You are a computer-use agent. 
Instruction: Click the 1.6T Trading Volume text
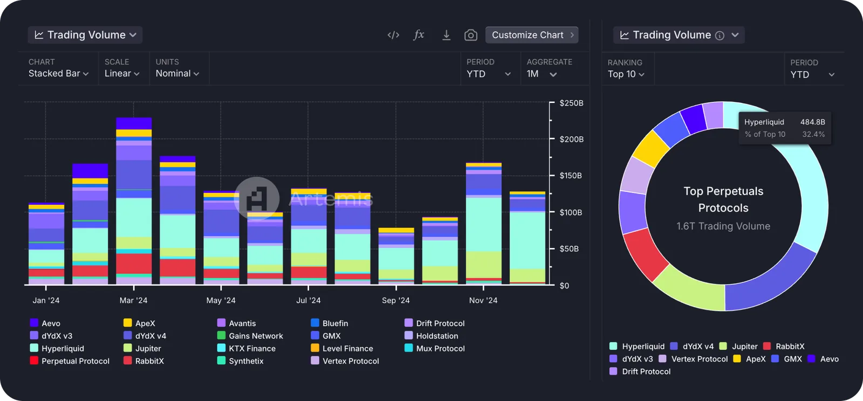(x=723, y=226)
